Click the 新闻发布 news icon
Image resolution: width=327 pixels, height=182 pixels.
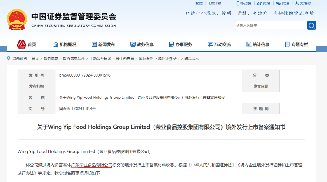click(x=94, y=45)
